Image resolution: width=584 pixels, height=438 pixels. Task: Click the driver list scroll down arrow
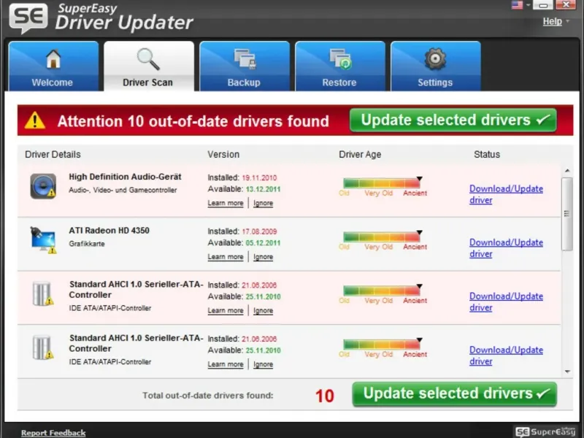click(x=567, y=372)
